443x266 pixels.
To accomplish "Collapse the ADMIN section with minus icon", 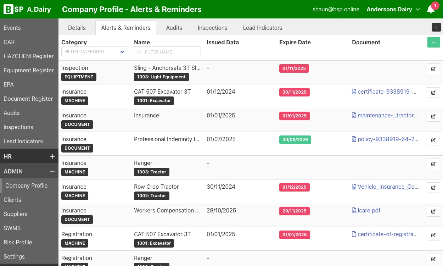I will click(52, 171).
